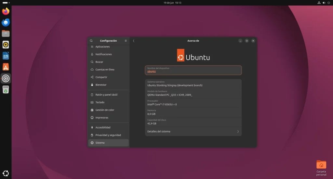333x179 pixels.
Task: Open the hamburger menu in Configuración header
Action: (126, 41)
